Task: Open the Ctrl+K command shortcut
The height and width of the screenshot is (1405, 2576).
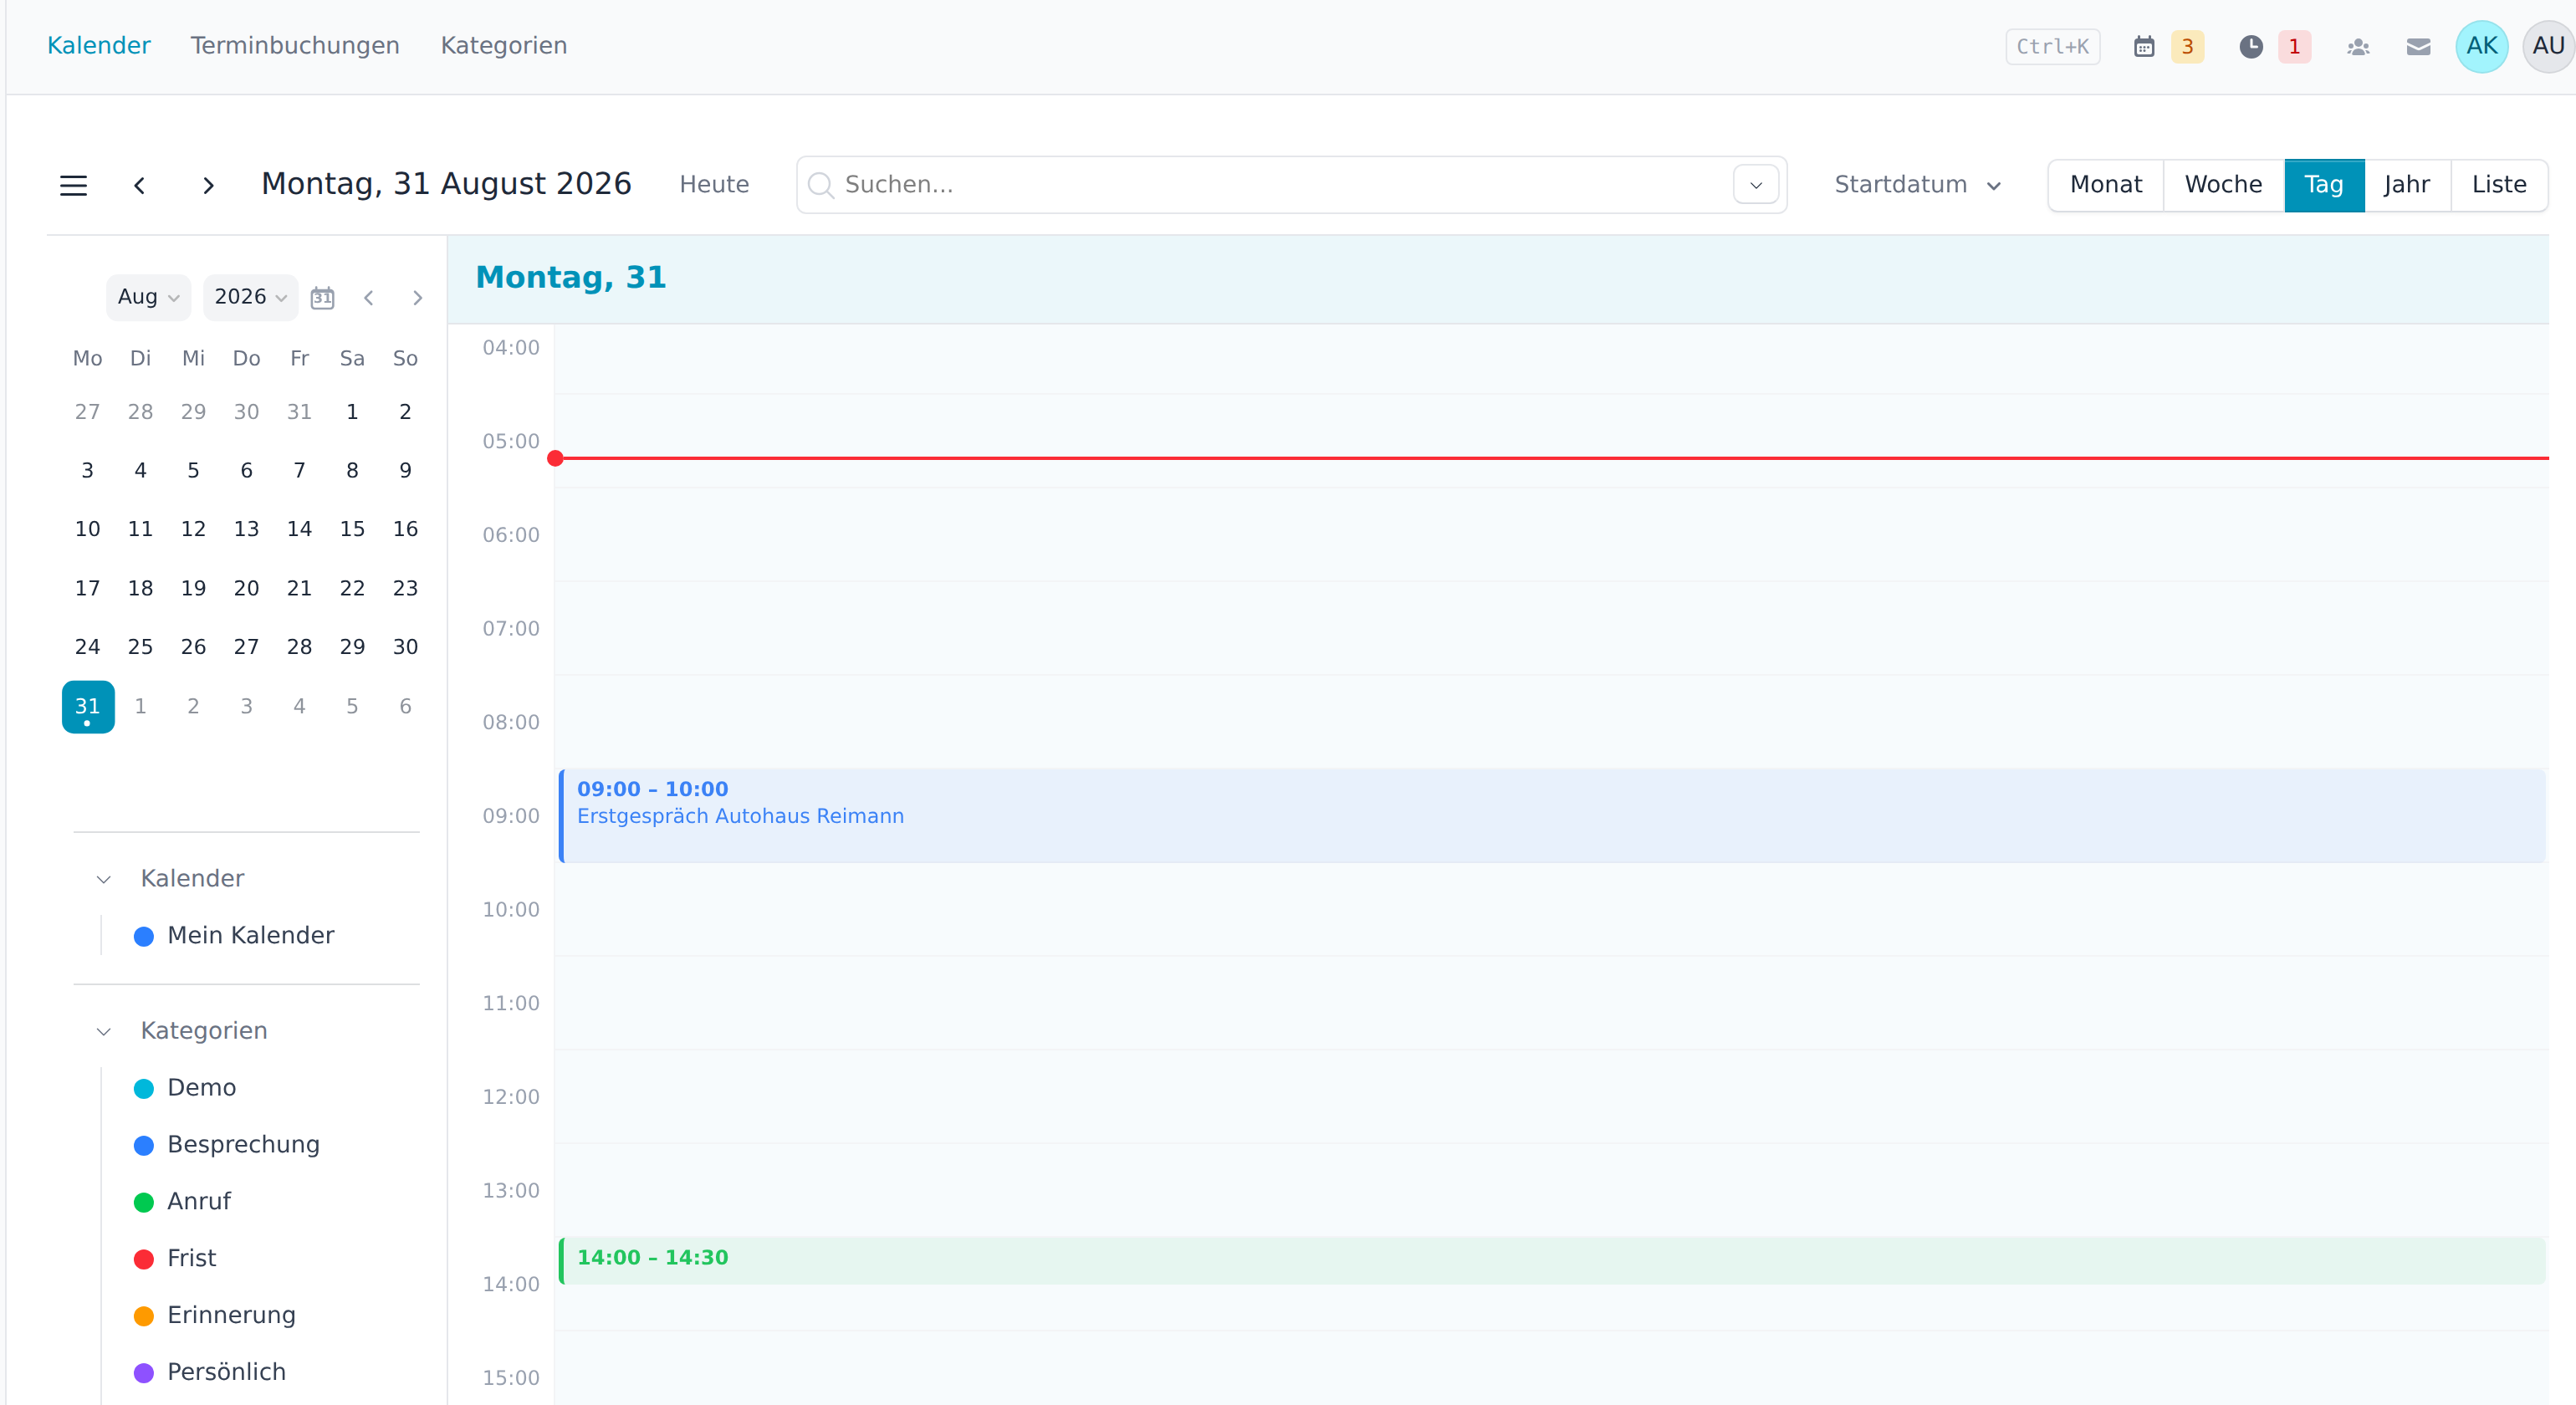Action: (2052, 46)
